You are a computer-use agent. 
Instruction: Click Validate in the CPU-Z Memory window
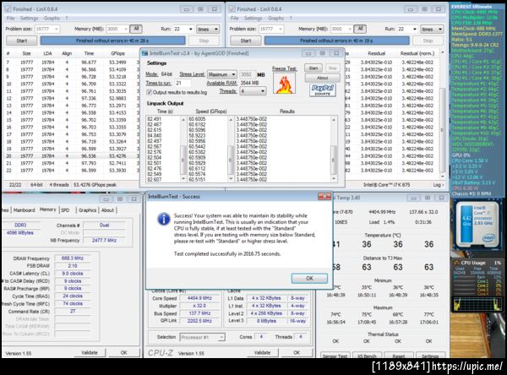(90, 353)
